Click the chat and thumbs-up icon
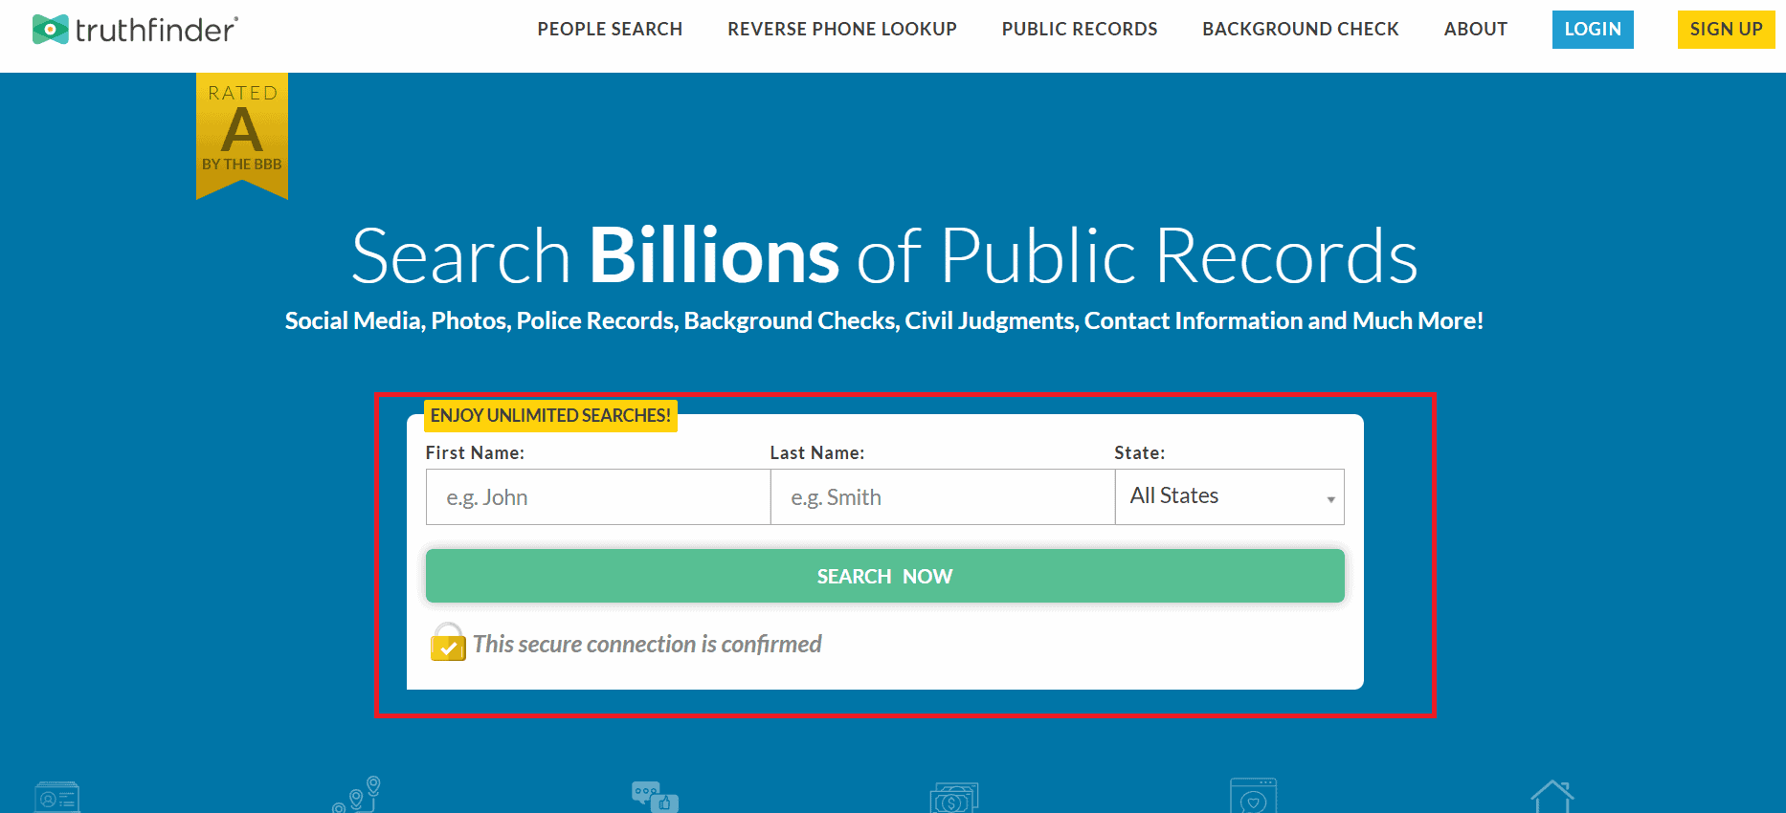1786x813 pixels. [x=655, y=797]
